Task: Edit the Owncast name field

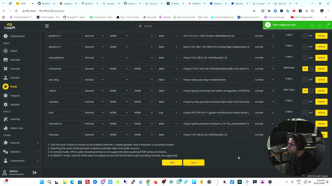Action: [64, 135]
